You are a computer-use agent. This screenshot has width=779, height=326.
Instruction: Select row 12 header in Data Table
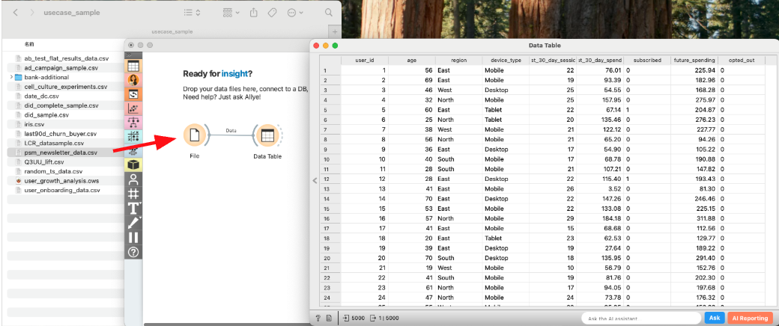coord(330,179)
